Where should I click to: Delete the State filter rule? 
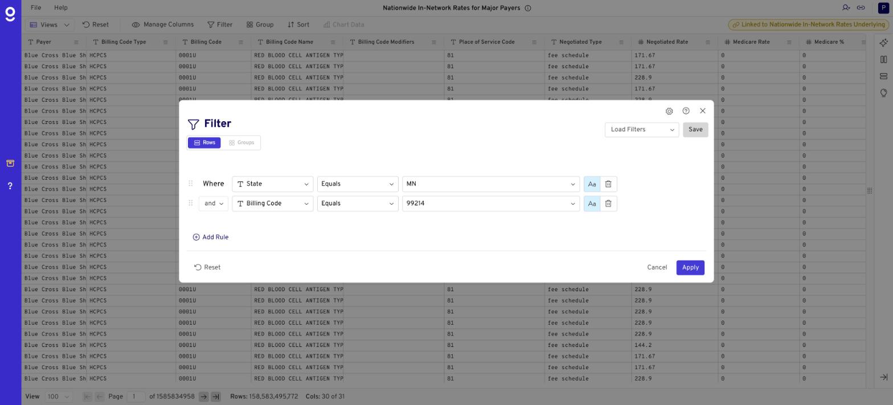[x=608, y=184]
